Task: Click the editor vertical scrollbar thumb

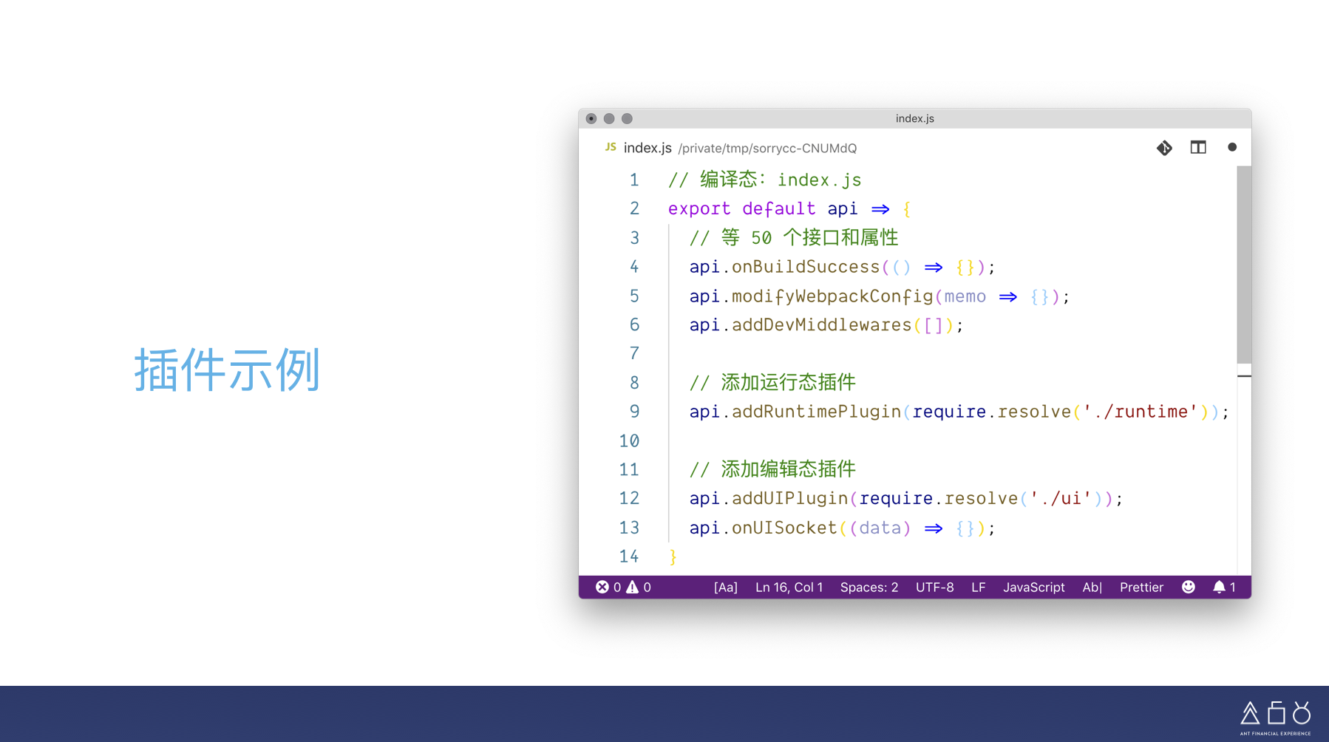Action: (x=1244, y=265)
